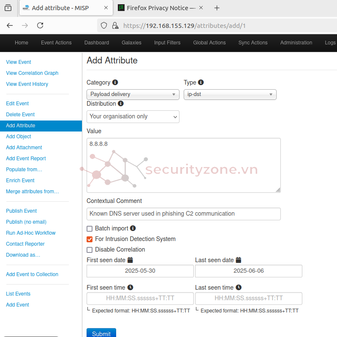Open the Logs menu
The height and width of the screenshot is (337, 337).
click(330, 43)
